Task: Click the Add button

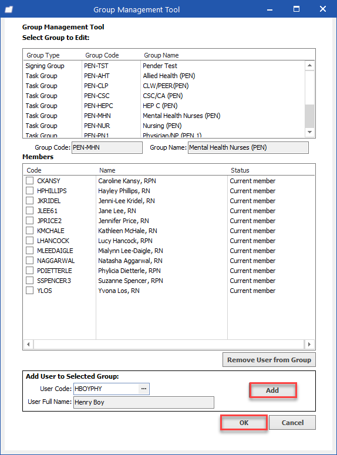Action: [272, 390]
